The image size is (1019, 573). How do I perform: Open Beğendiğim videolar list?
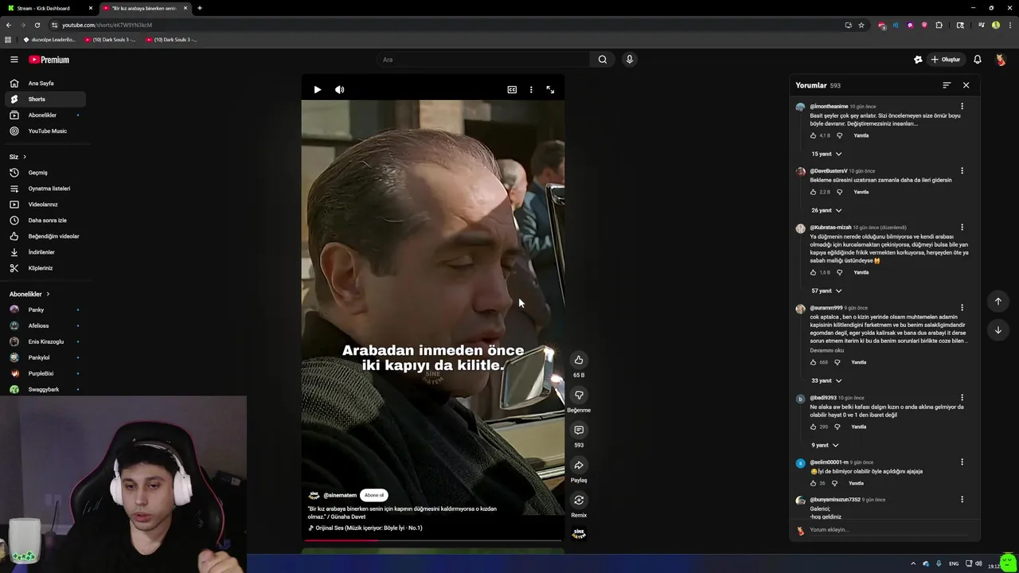click(45, 236)
